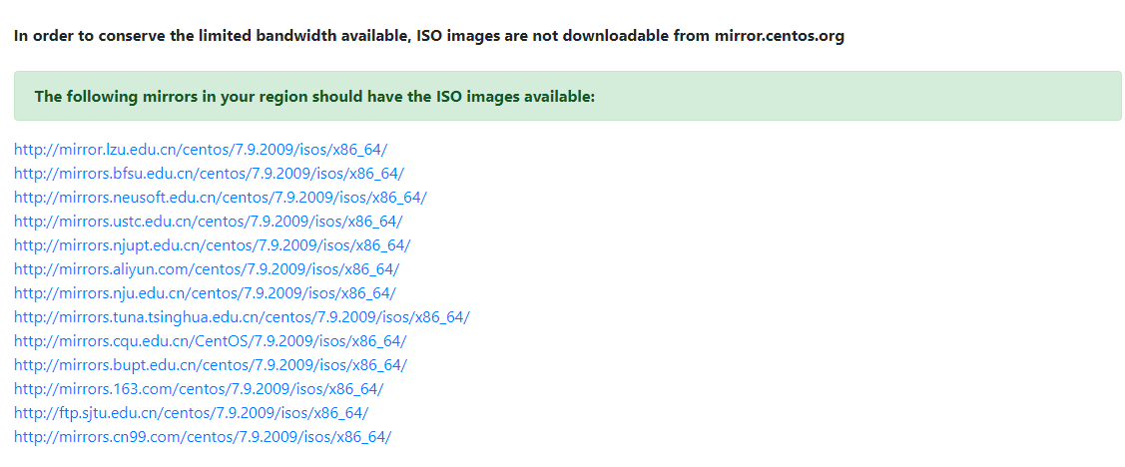The image size is (1125, 467).
Task: Open the mirrors.tuna.tsinghua.edu.cn mirror link
Action: pyautogui.click(x=242, y=317)
